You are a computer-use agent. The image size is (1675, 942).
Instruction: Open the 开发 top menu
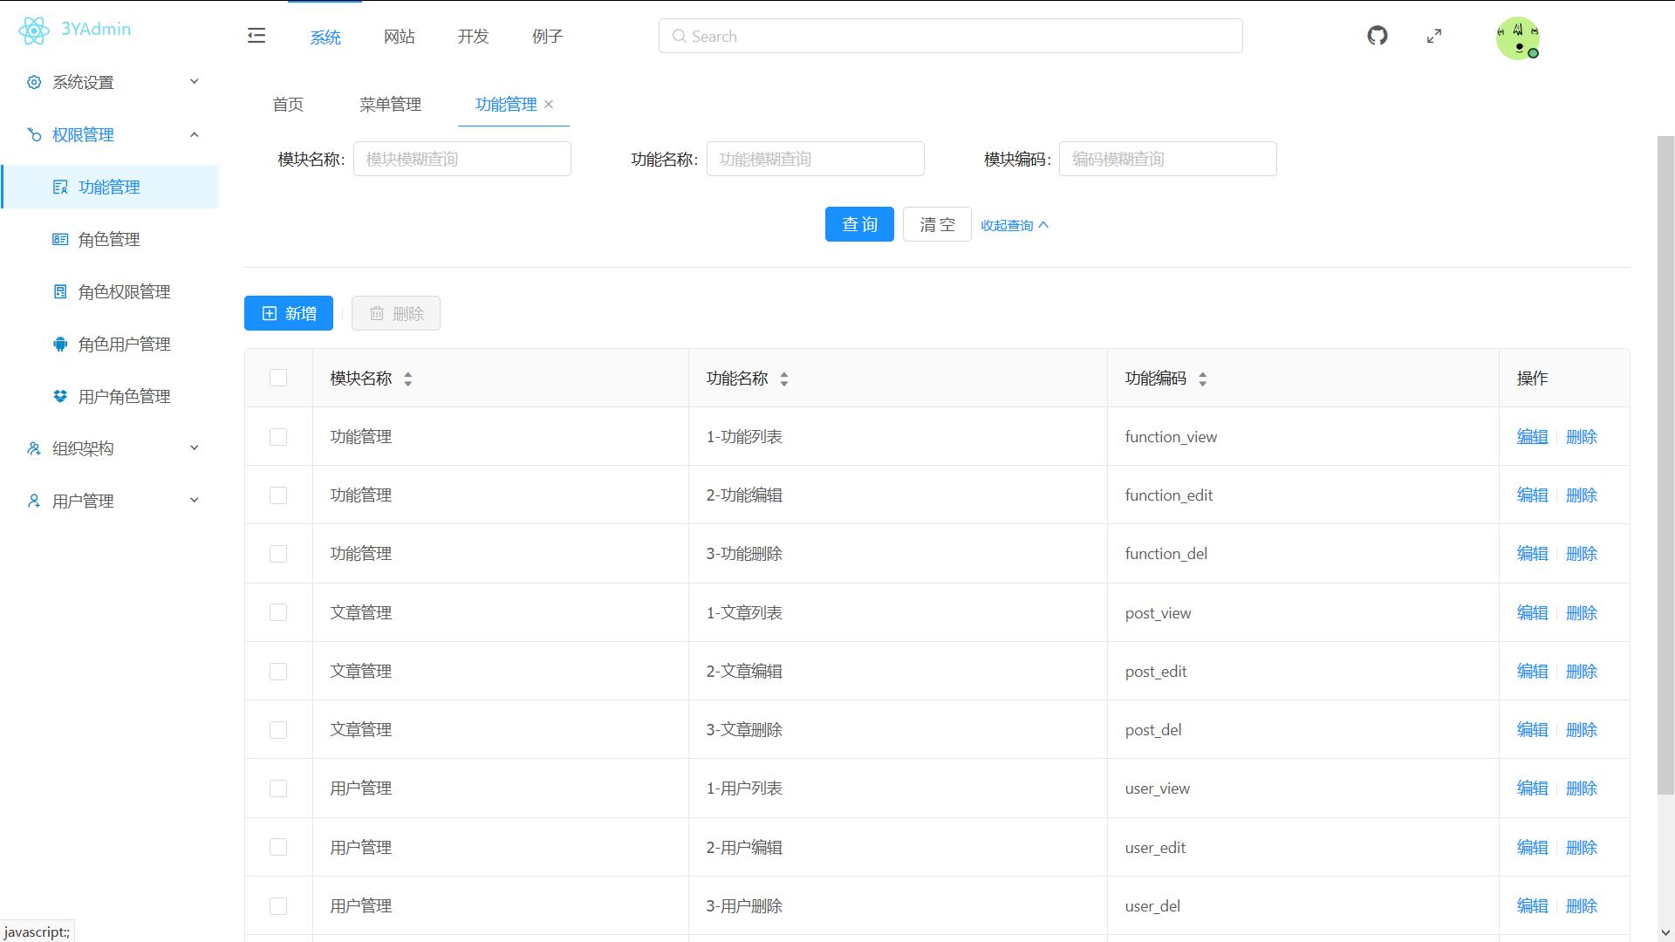[473, 37]
